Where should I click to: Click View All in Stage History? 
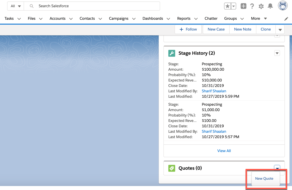224,151
